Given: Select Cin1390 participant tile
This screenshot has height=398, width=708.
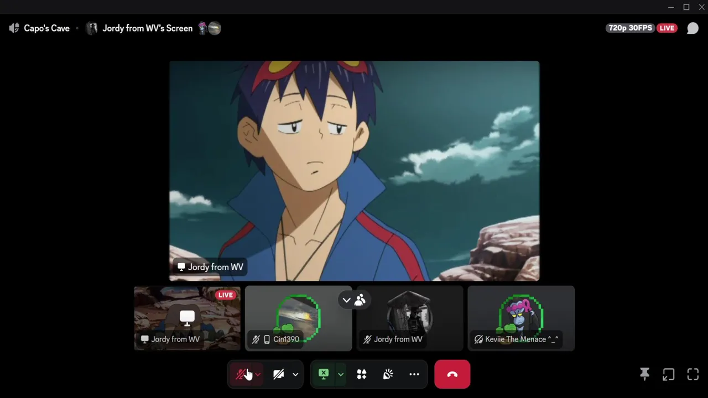Looking at the screenshot, I should (299, 318).
